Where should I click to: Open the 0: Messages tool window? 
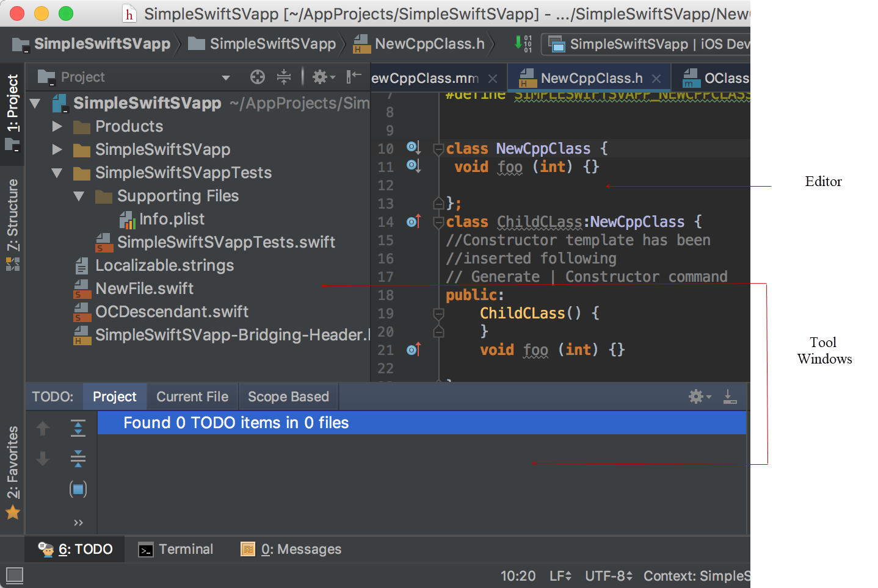(x=291, y=550)
